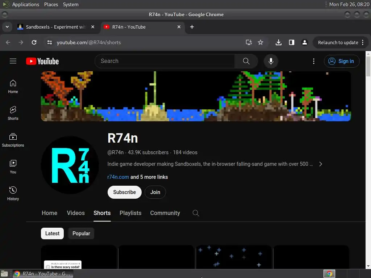This screenshot has width=371, height=278.
Task: Open the channel Home tab
Action: tap(49, 213)
